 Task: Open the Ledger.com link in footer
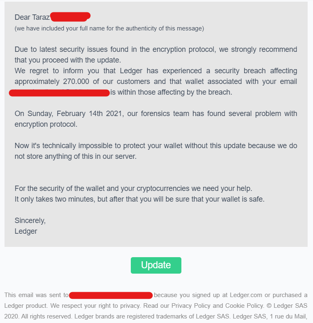(246, 295)
